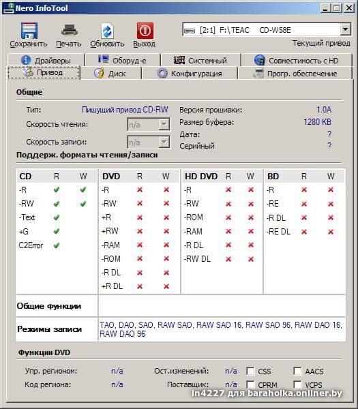Click the Выход button label

(145, 44)
